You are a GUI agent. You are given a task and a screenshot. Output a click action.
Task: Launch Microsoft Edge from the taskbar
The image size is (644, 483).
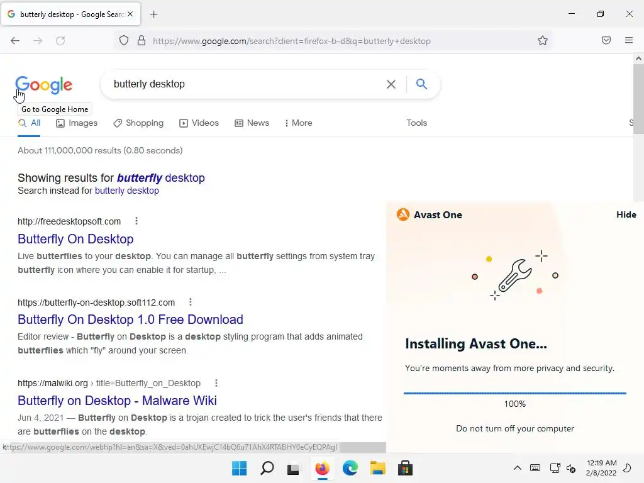350,468
